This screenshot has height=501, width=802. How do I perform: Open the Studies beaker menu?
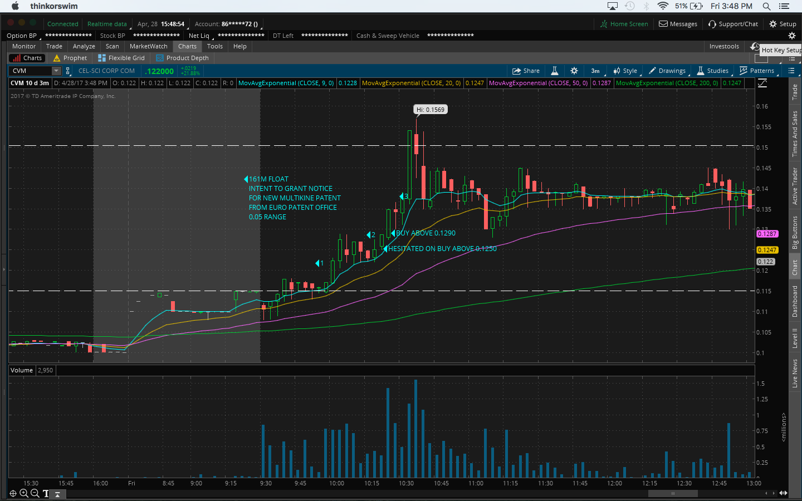pyautogui.click(x=713, y=71)
